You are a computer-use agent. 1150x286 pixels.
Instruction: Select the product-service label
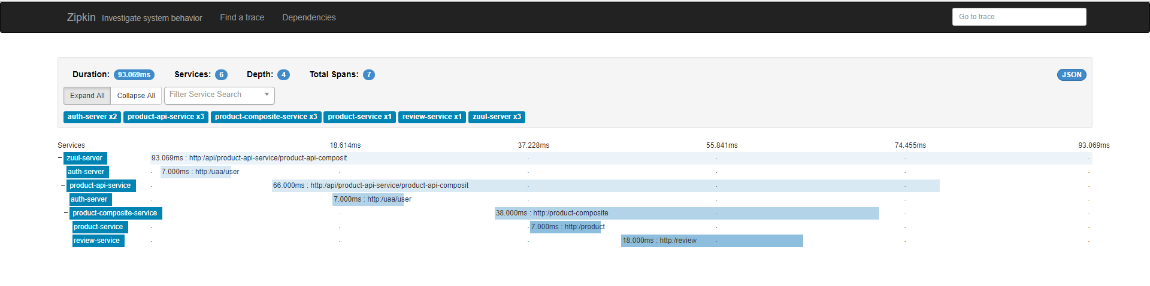[x=99, y=227]
